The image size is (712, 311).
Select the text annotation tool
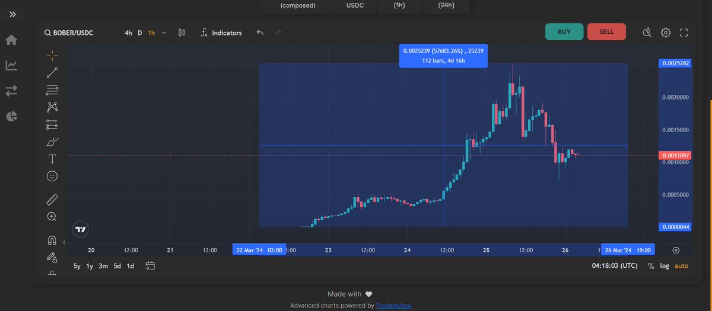(x=52, y=159)
